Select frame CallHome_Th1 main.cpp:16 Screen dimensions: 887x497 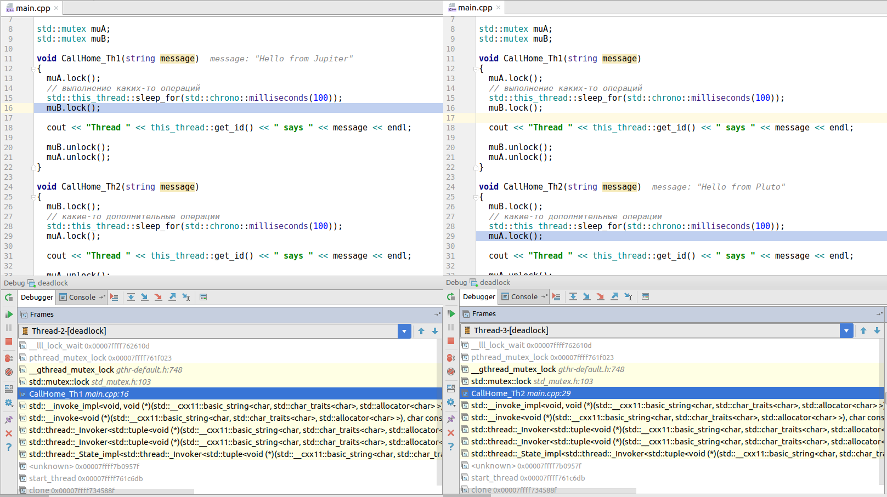click(x=230, y=394)
